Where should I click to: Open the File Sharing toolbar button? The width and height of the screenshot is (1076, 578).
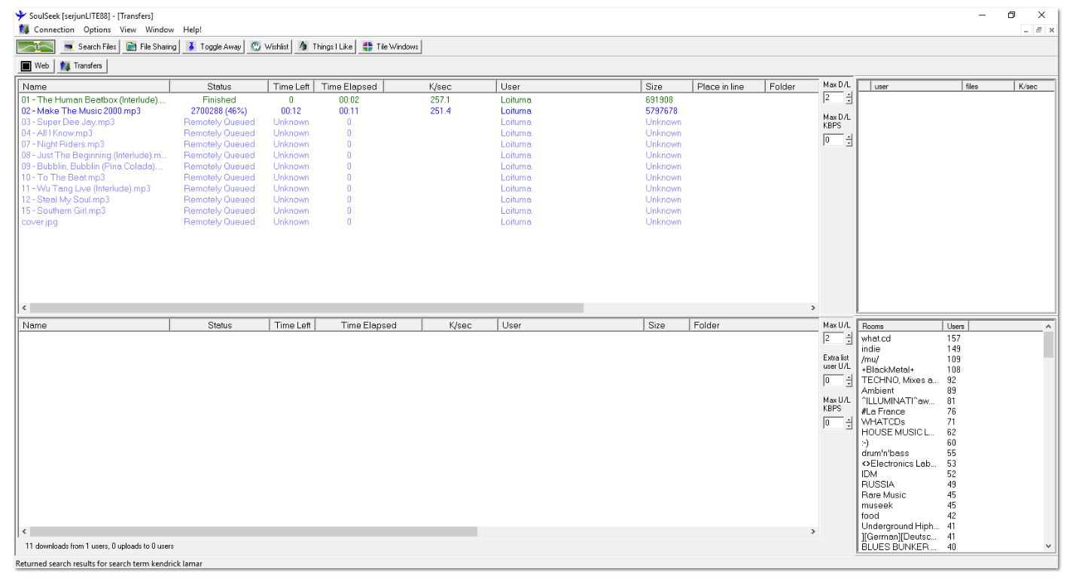(x=151, y=47)
